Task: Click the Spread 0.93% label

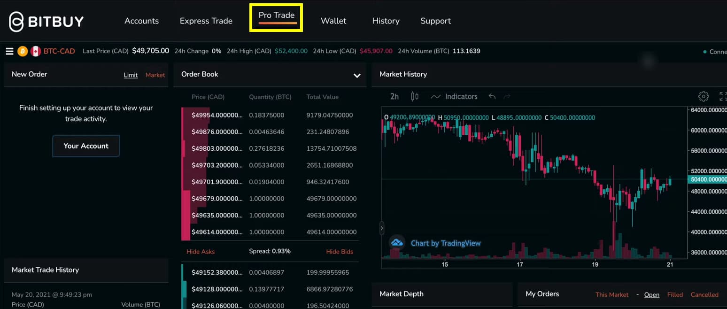Action: (270, 251)
